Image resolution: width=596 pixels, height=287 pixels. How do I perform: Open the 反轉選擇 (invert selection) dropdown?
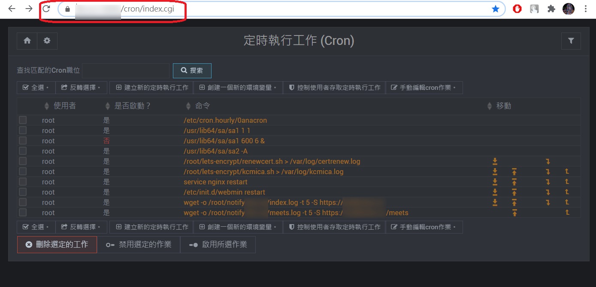82,87
